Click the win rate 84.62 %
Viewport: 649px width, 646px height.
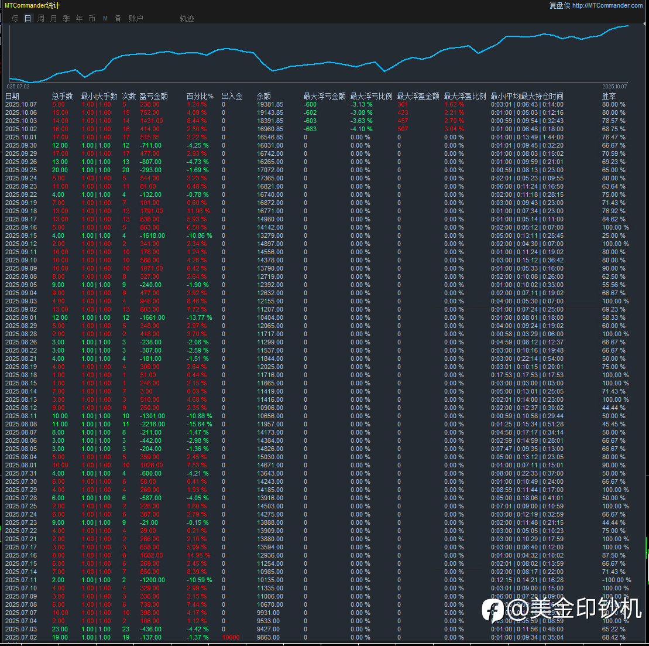tap(613, 219)
